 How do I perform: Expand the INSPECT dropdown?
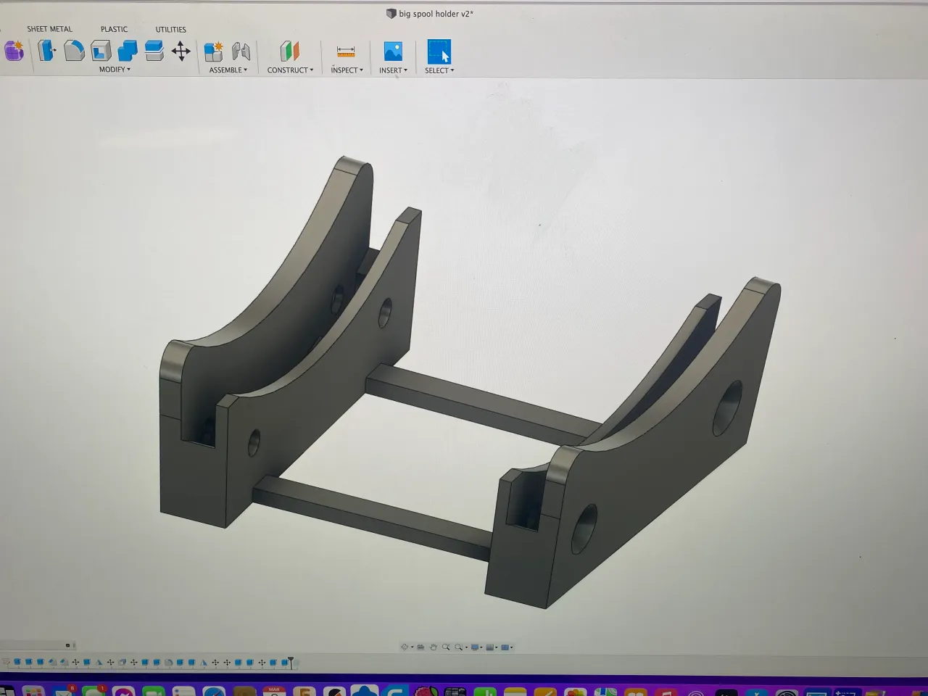[347, 70]
